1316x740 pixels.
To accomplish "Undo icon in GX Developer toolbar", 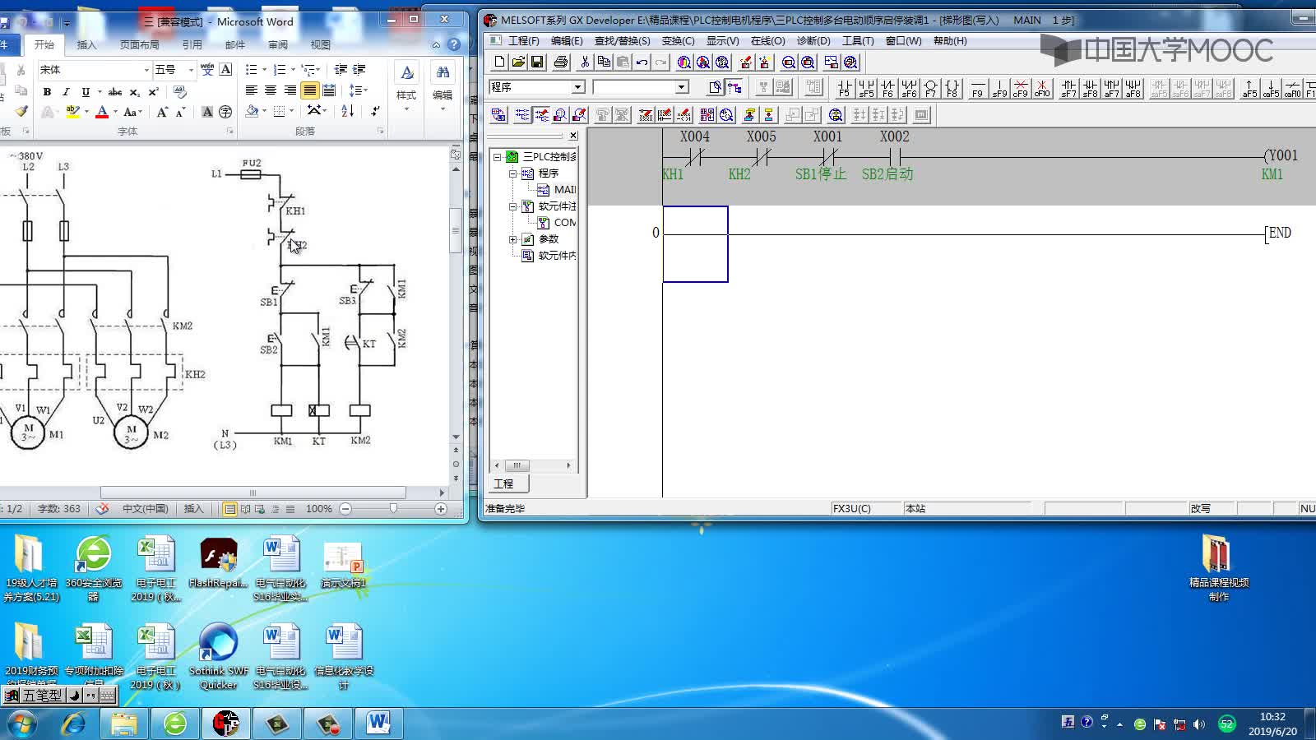I will tap(642, 62).
